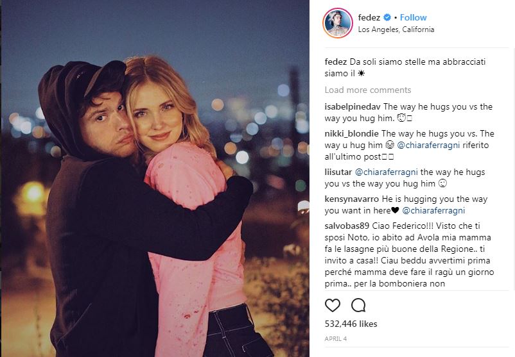Image resolution: width=515 pixels, height=357 pixels.
Task: Expand Load more comments
Action: pyautogui.click(x=367, y=90)
